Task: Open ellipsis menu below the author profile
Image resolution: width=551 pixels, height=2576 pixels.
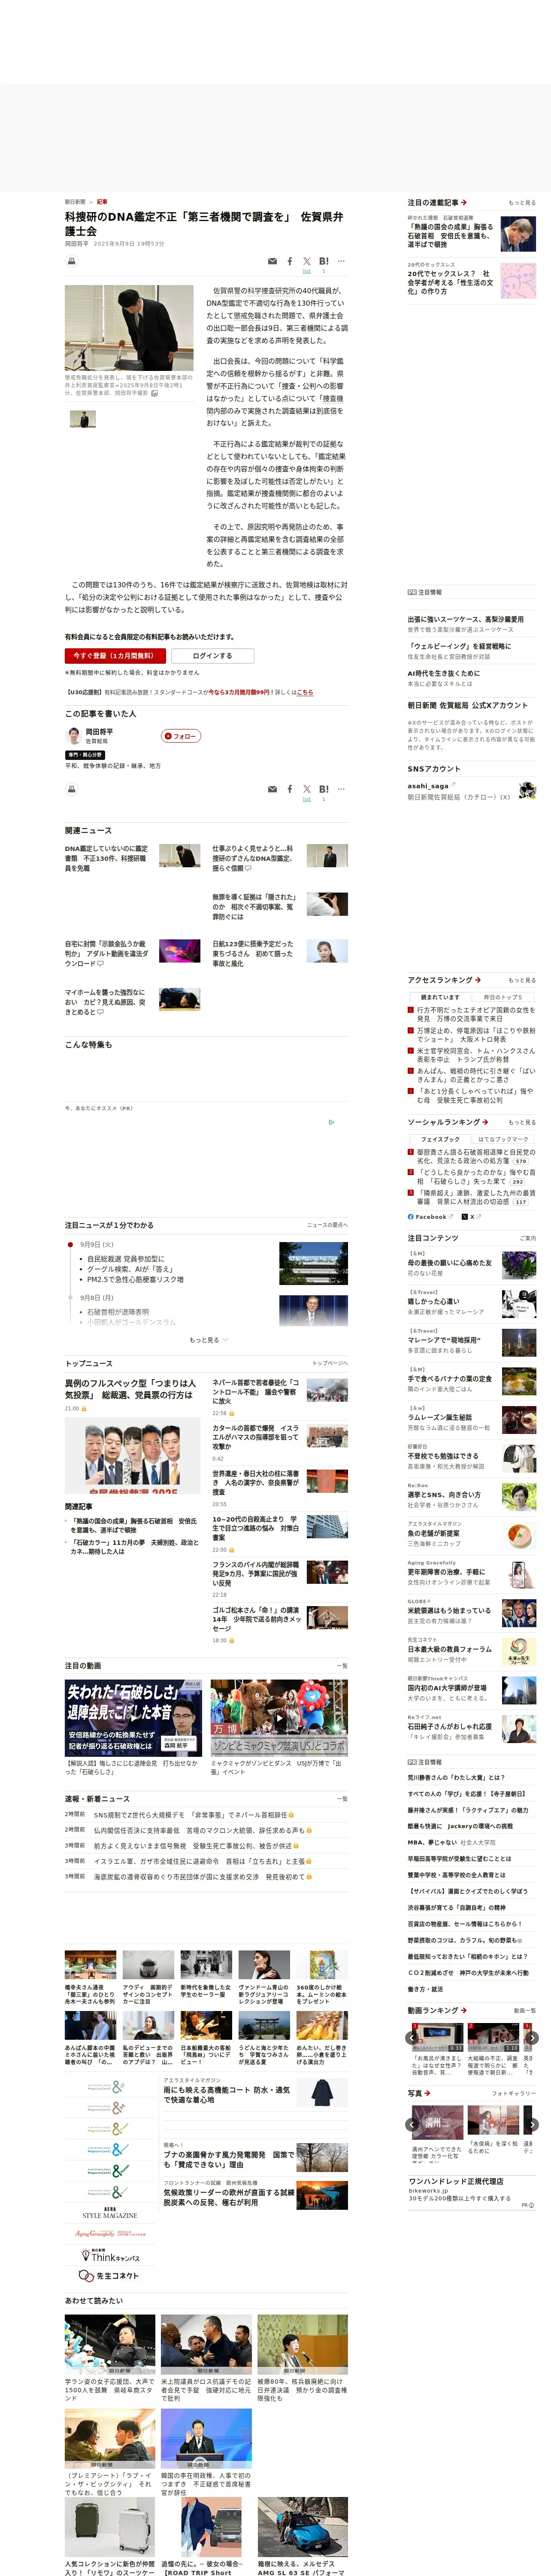Action: tap(341, 789)
